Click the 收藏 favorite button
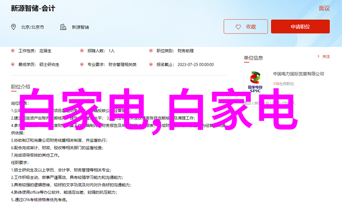 tap(245, 27)
